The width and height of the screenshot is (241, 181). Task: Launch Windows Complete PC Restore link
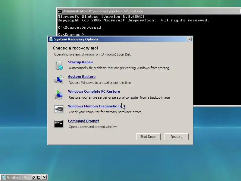point(94,91)
